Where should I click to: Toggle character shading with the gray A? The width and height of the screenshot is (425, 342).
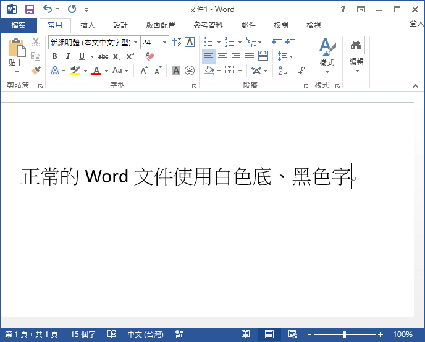click(x=176, y=71)
